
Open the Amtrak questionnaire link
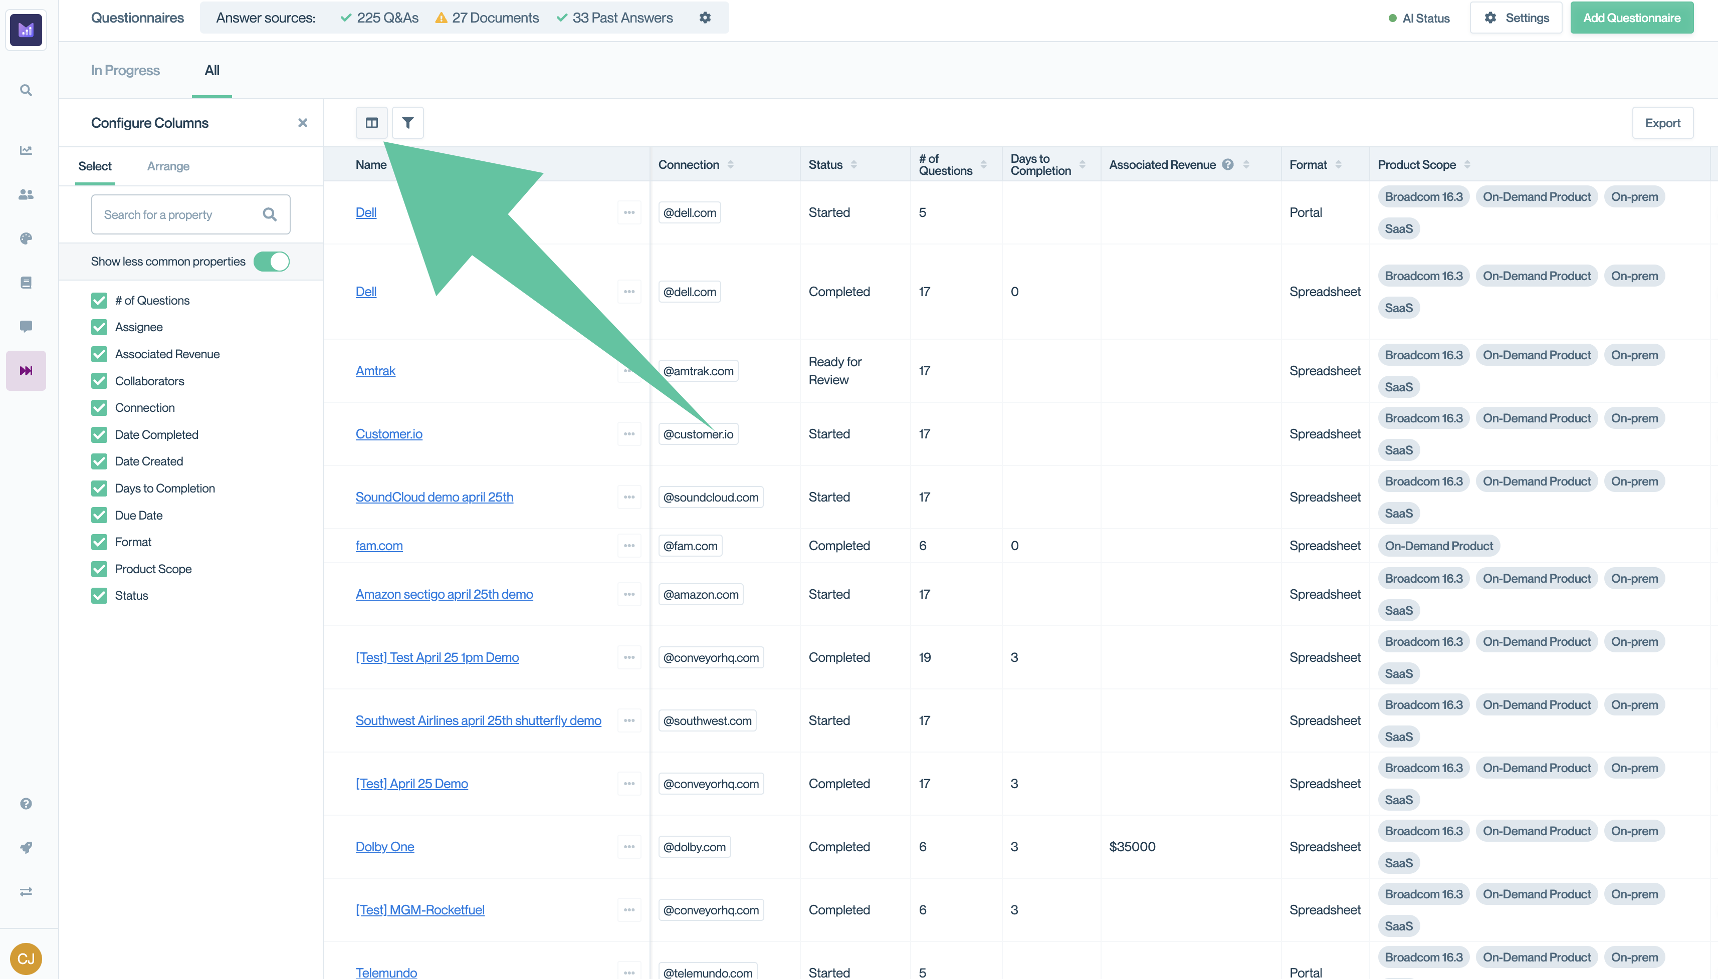coord(375,370)
